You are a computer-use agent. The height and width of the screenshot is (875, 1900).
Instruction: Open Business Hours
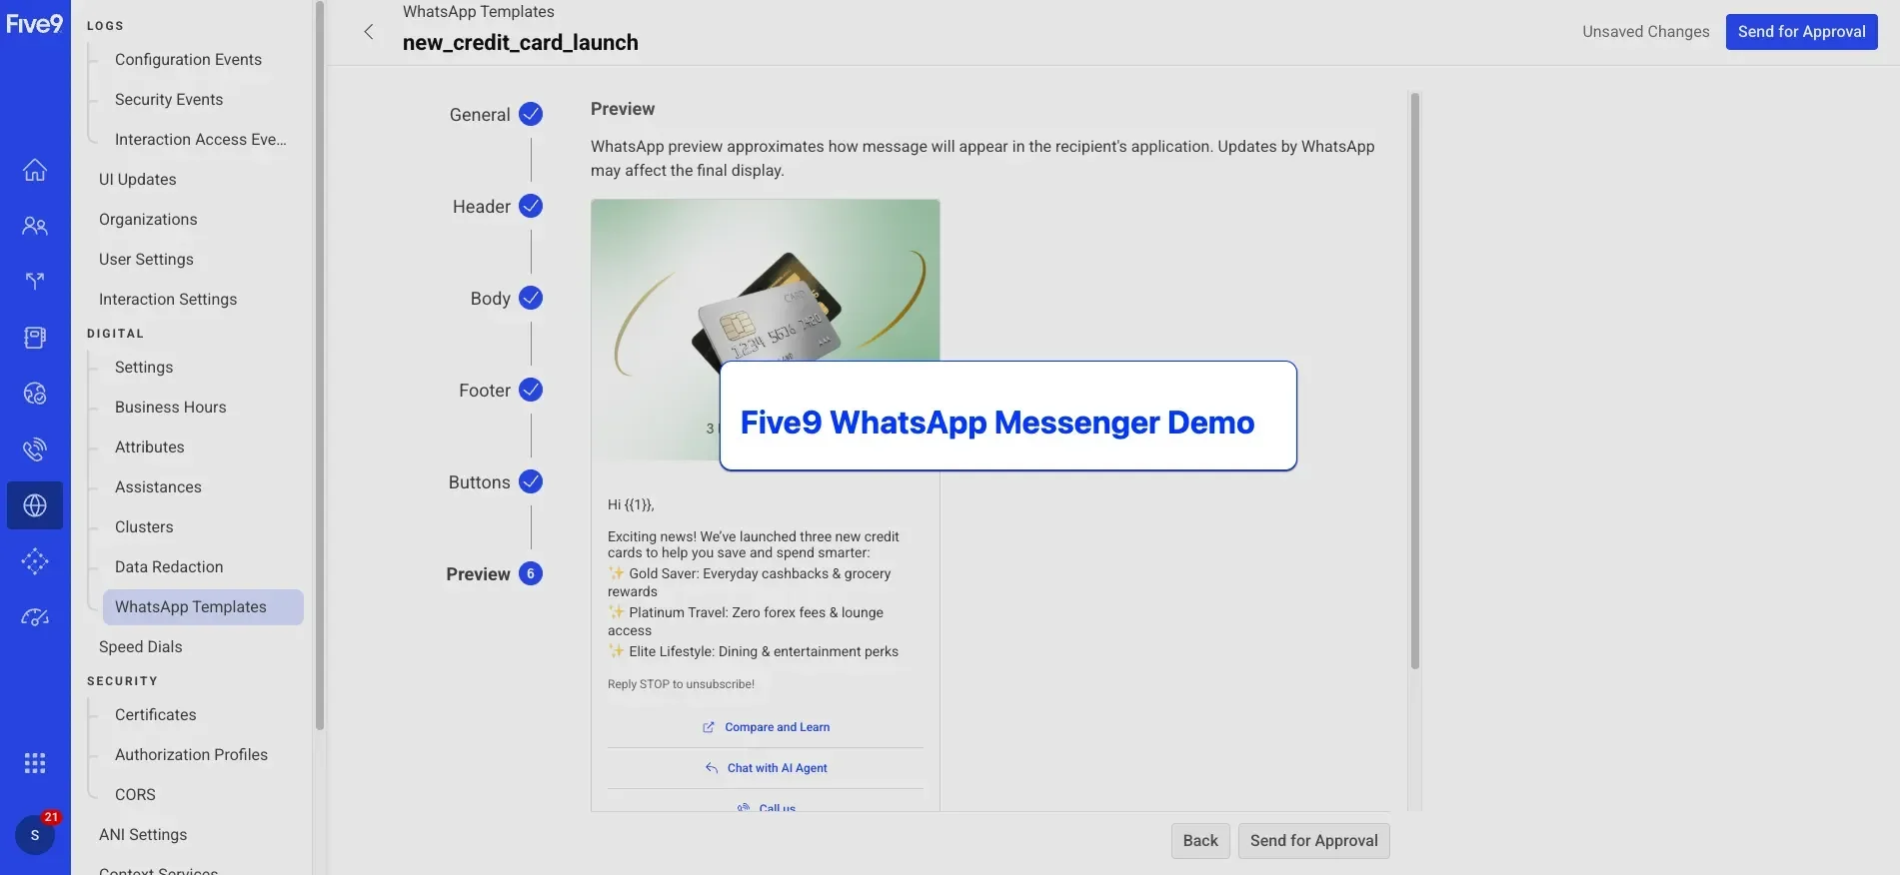click(171, 408)
